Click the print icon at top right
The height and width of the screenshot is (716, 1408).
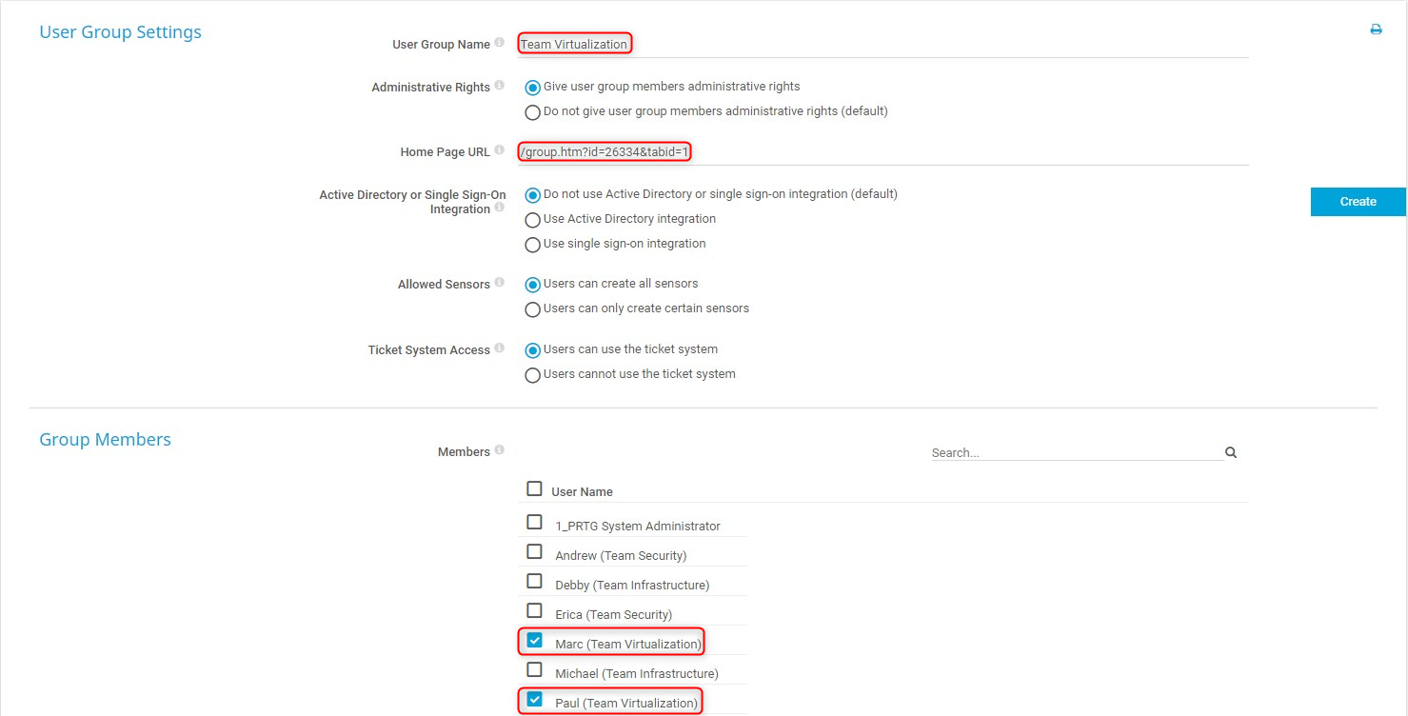pos(1376,30)
